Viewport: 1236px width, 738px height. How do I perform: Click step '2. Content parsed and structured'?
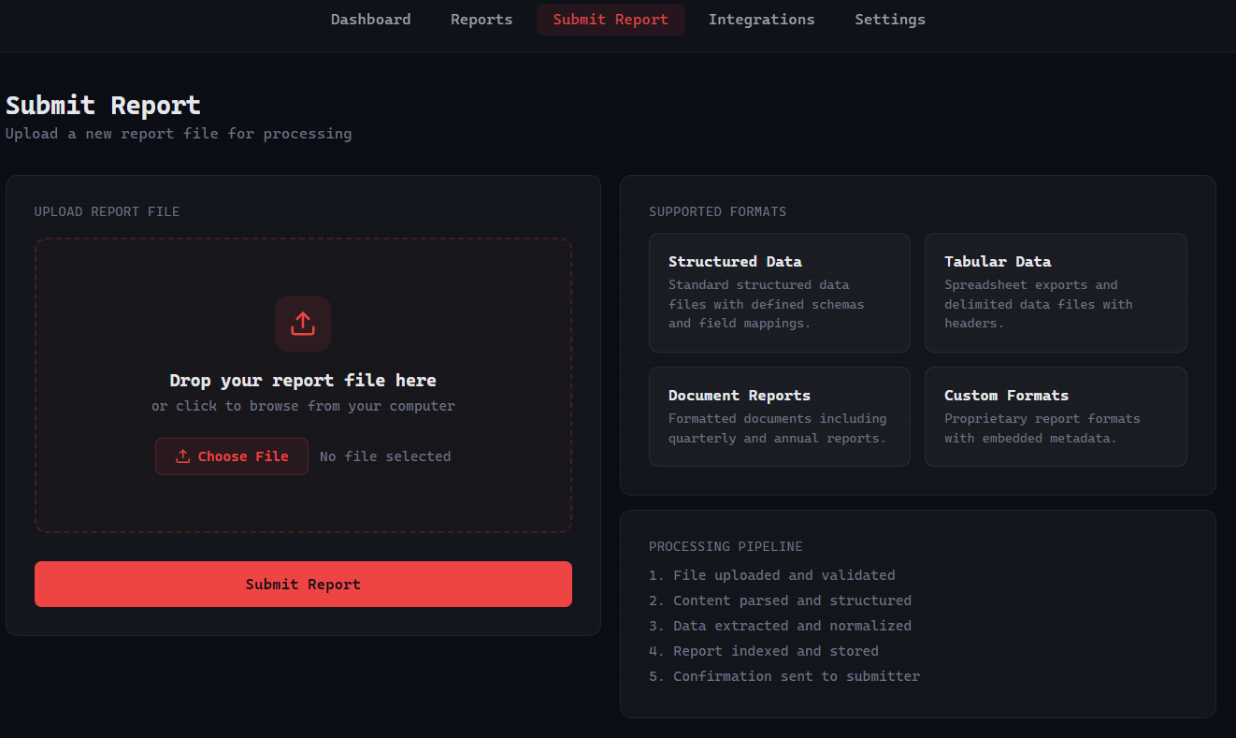click(780, 601)
